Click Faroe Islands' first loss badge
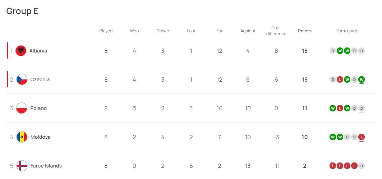382x179 pixels. (x=333, y=166)
